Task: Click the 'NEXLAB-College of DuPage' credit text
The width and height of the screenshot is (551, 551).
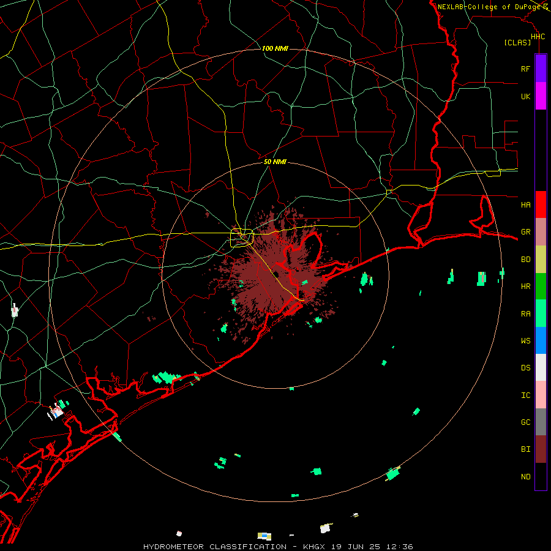Action: click(489, 7)
